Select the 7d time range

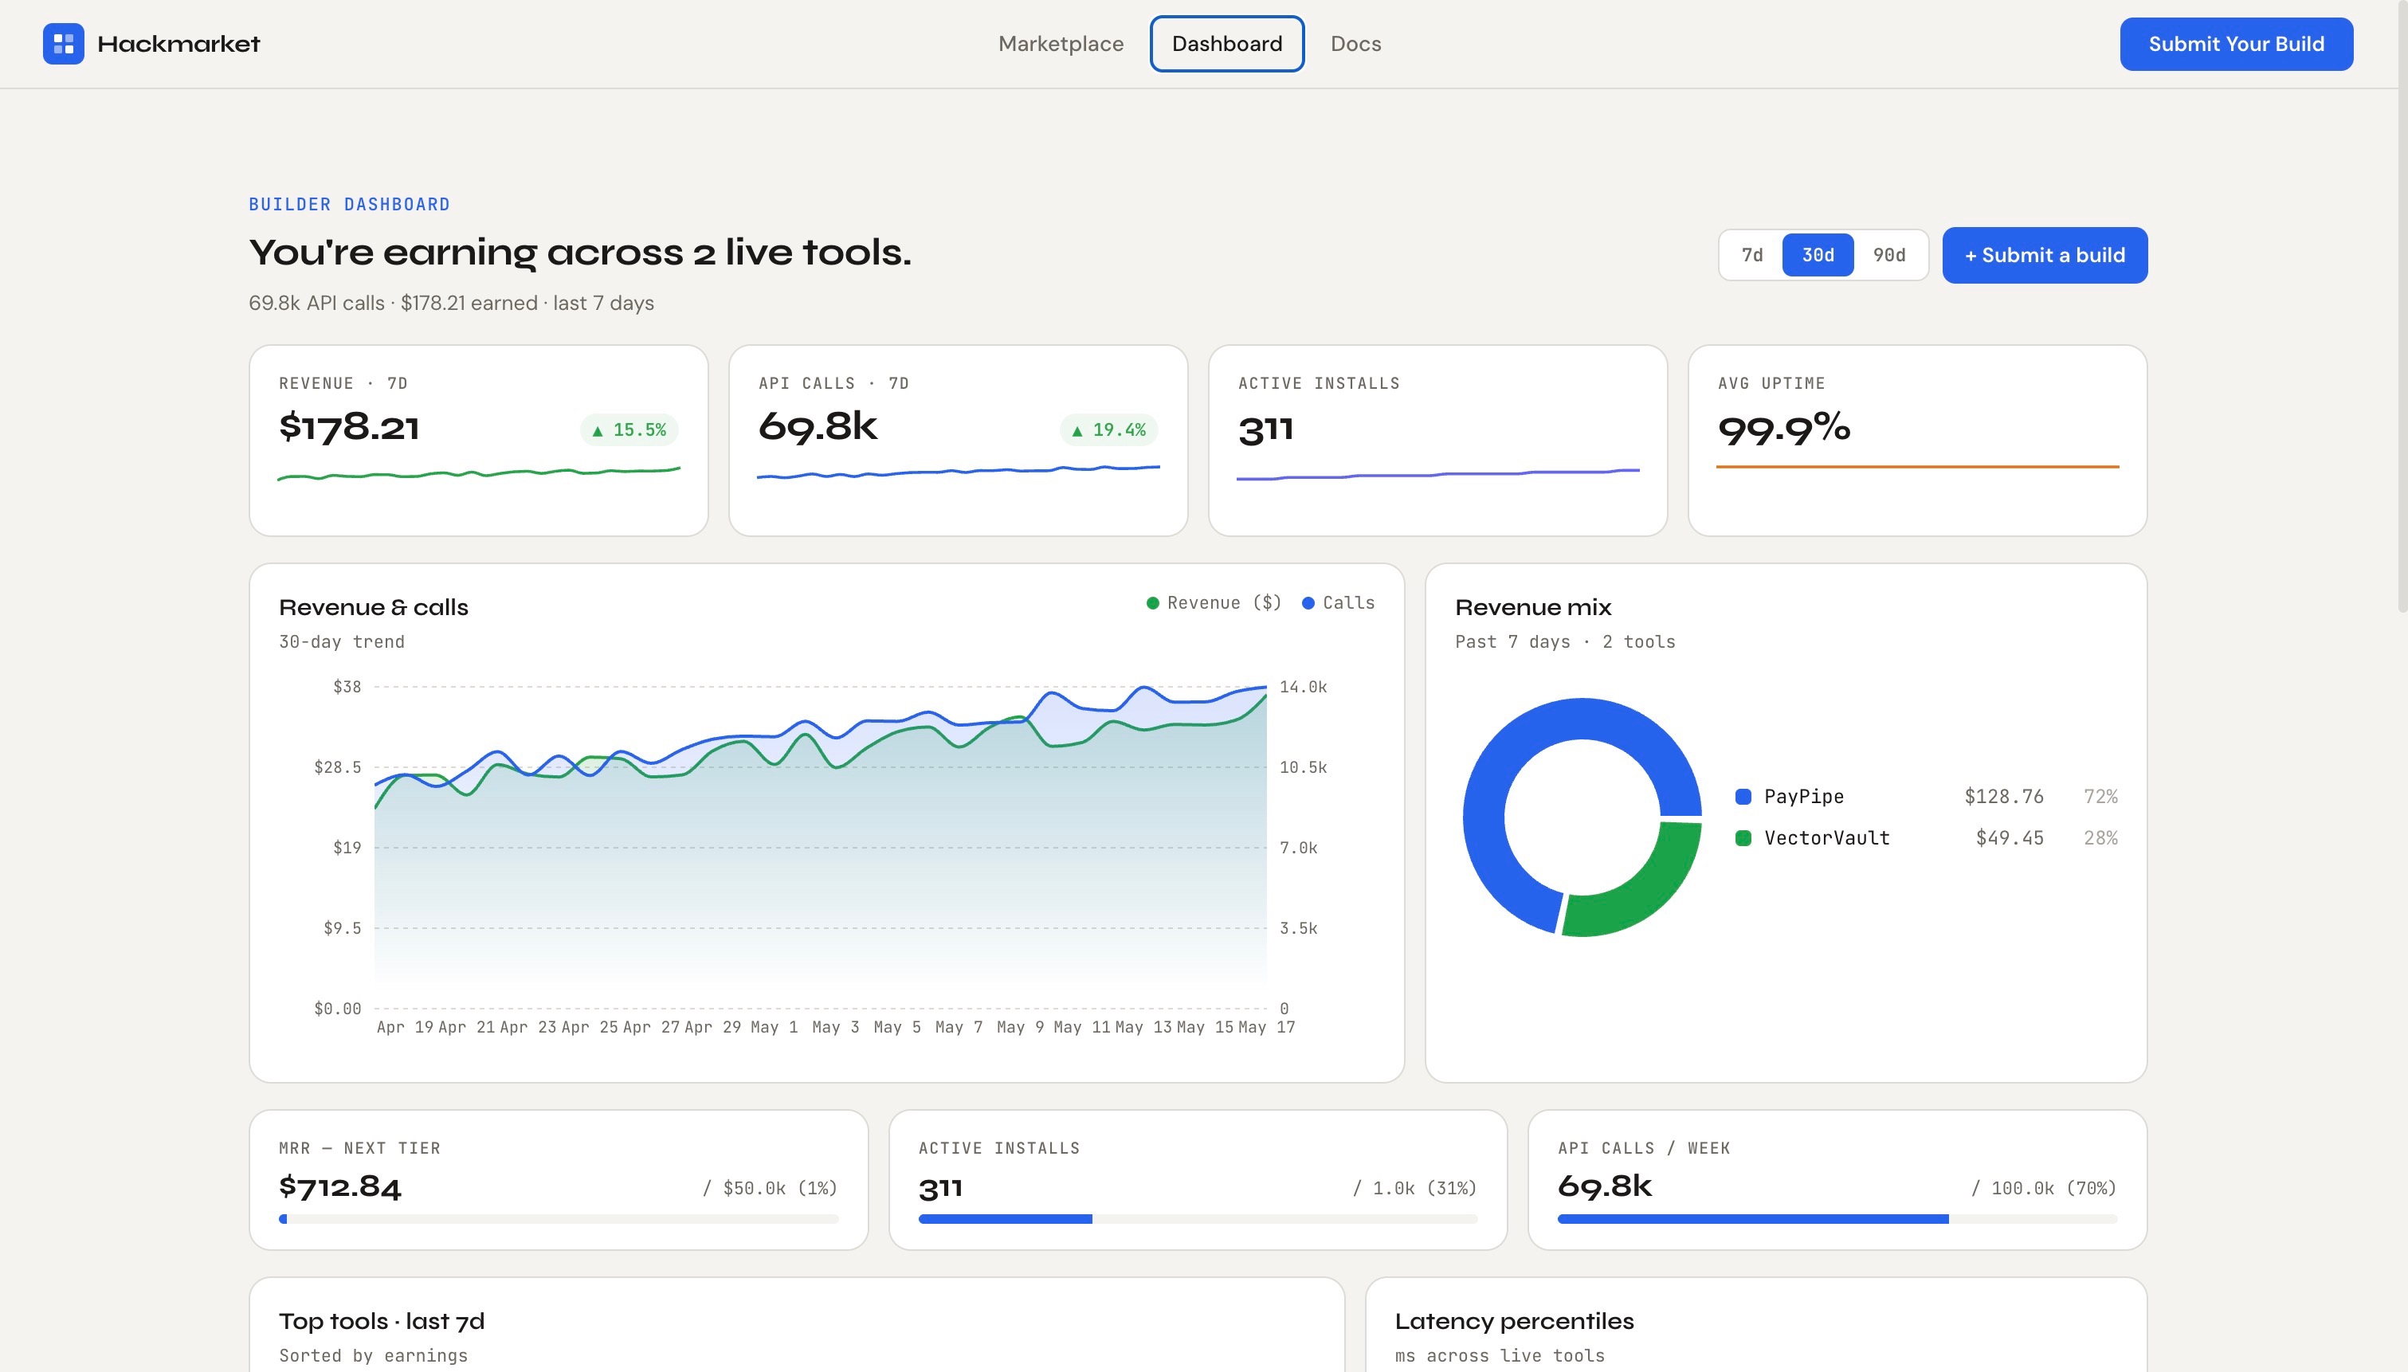click(x=1751, y=256)
